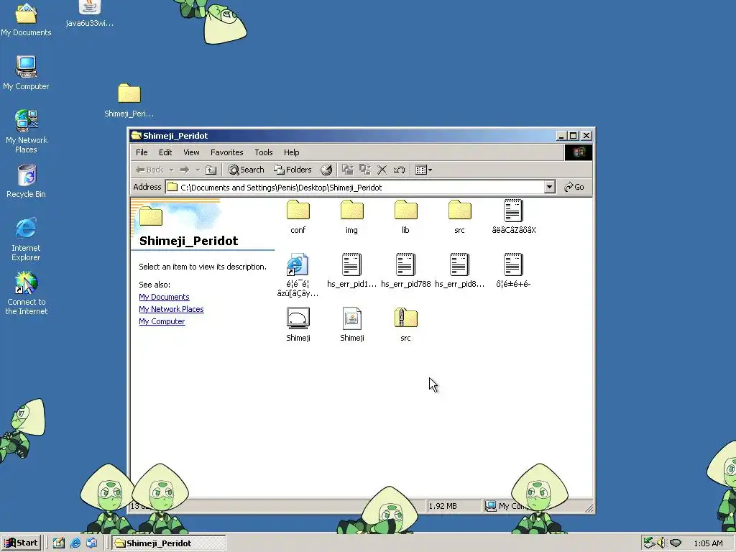Click Show Desktop quick launch icon
This screenshot has height=552, width=736.
click(x=59, y=543)
